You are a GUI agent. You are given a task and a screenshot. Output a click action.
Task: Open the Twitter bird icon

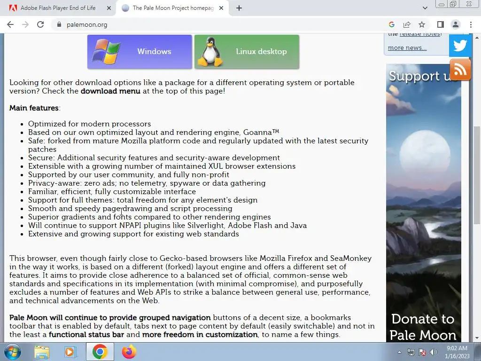(x=460, y=46)
